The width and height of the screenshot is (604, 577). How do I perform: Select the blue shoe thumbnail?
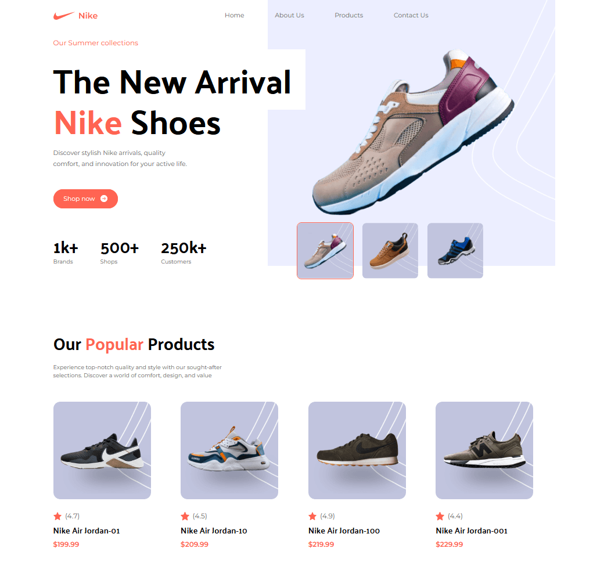[x=455, y=251]
